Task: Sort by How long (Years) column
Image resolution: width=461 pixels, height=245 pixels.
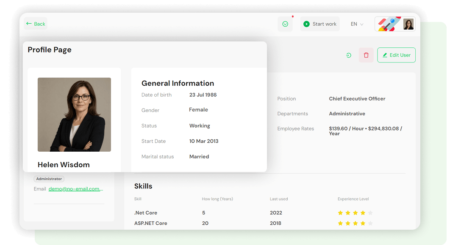Action: click(217, 199)
